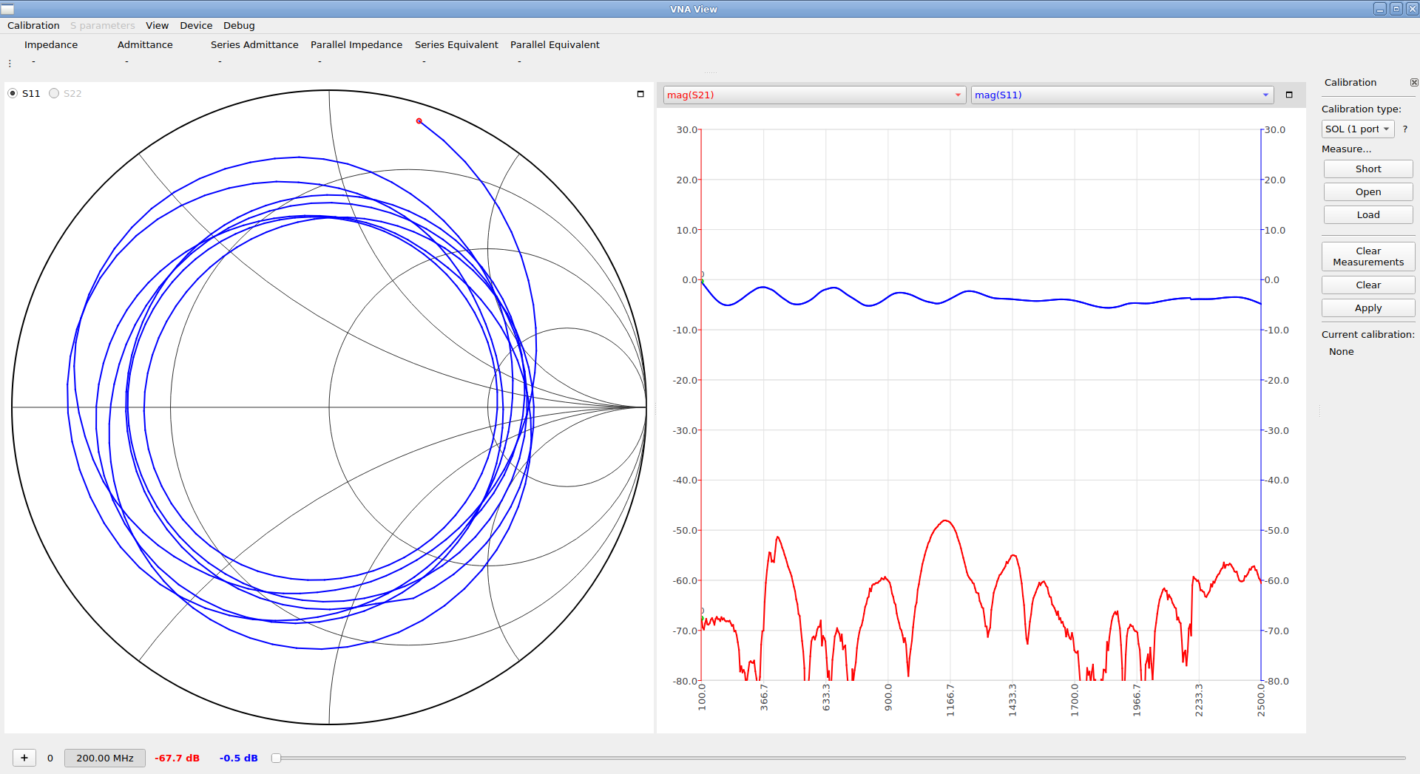Screen dimensions: 1420x774
Task: Open the mag(S11) trace dropdown
Action: (1122, 95)
